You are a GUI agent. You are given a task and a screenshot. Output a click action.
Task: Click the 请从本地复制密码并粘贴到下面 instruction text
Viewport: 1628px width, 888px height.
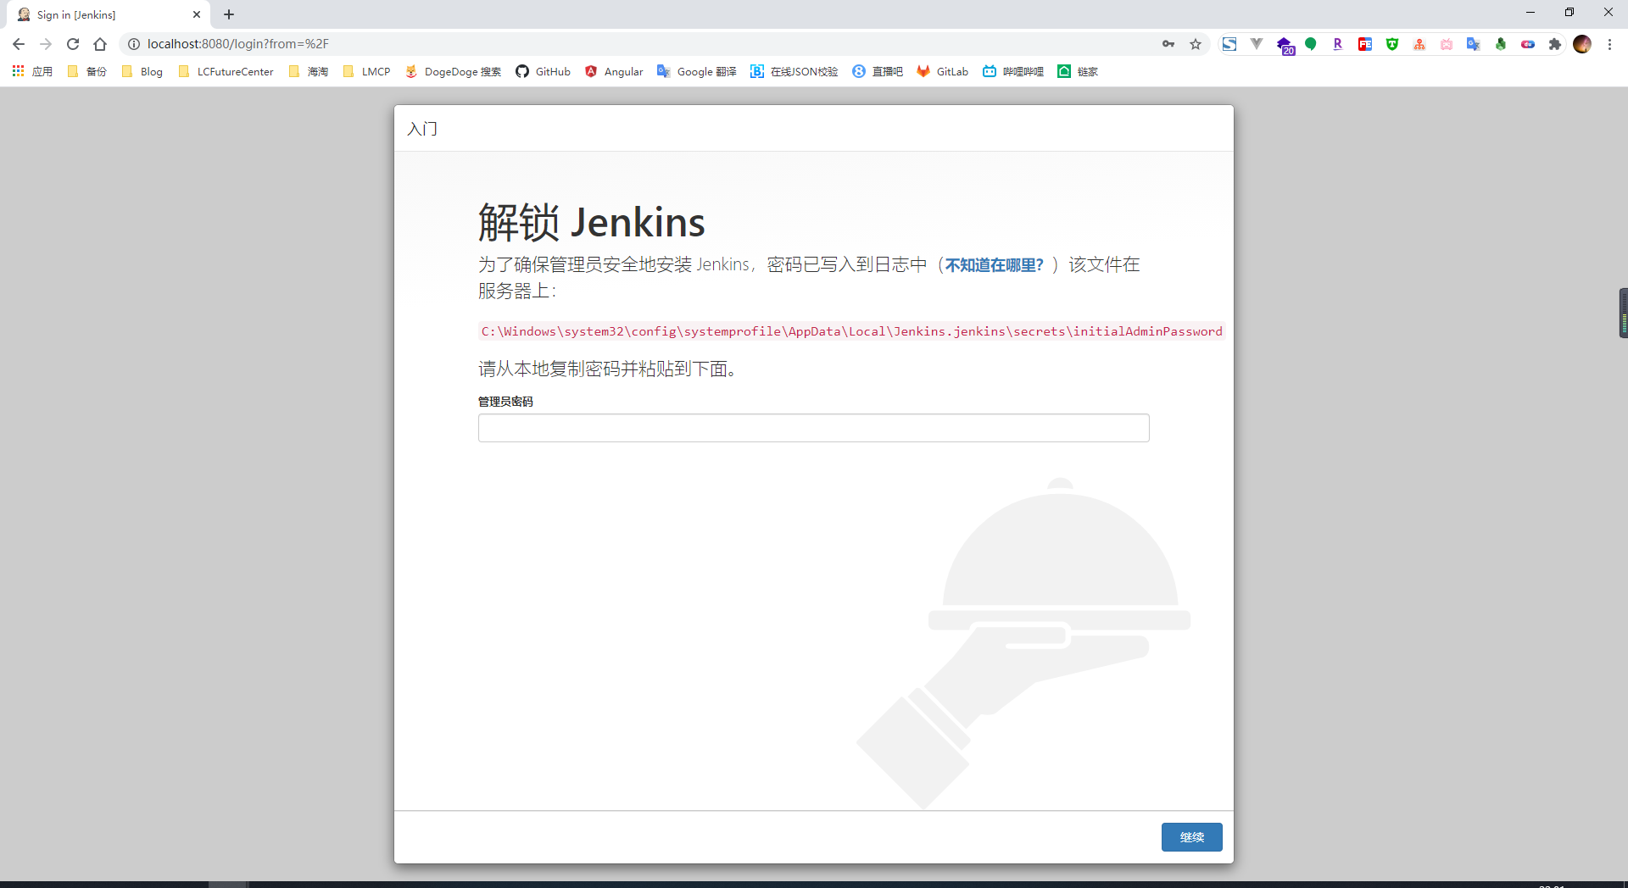[x=608, y=369]
